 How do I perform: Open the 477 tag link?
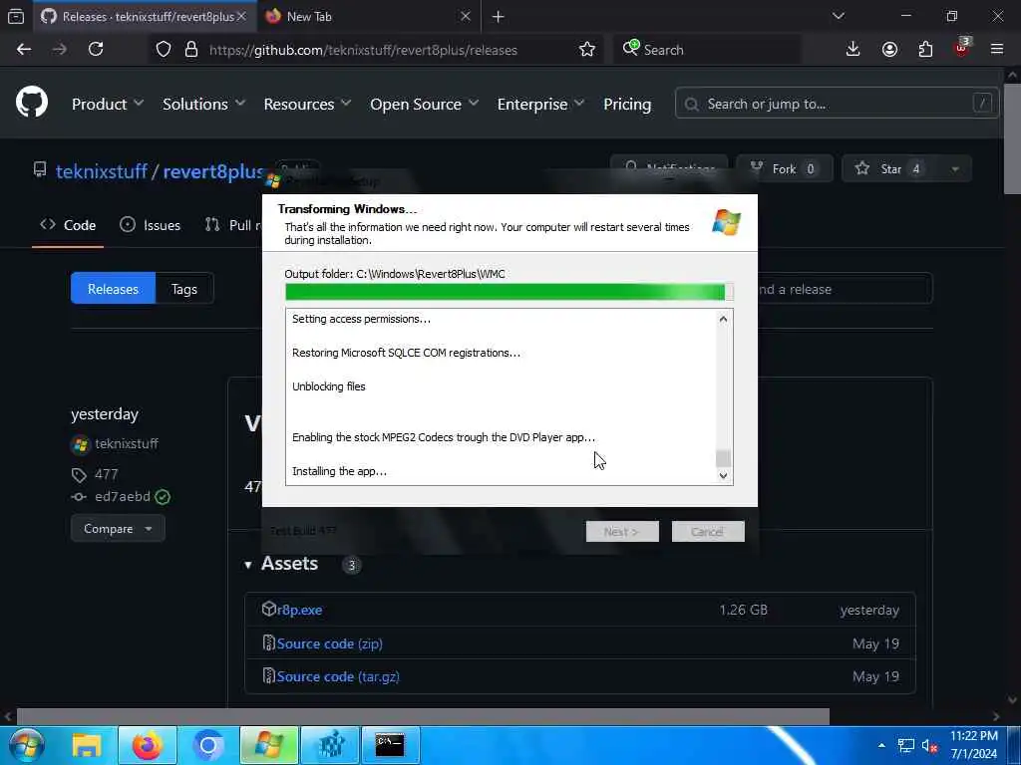[106, 474]
